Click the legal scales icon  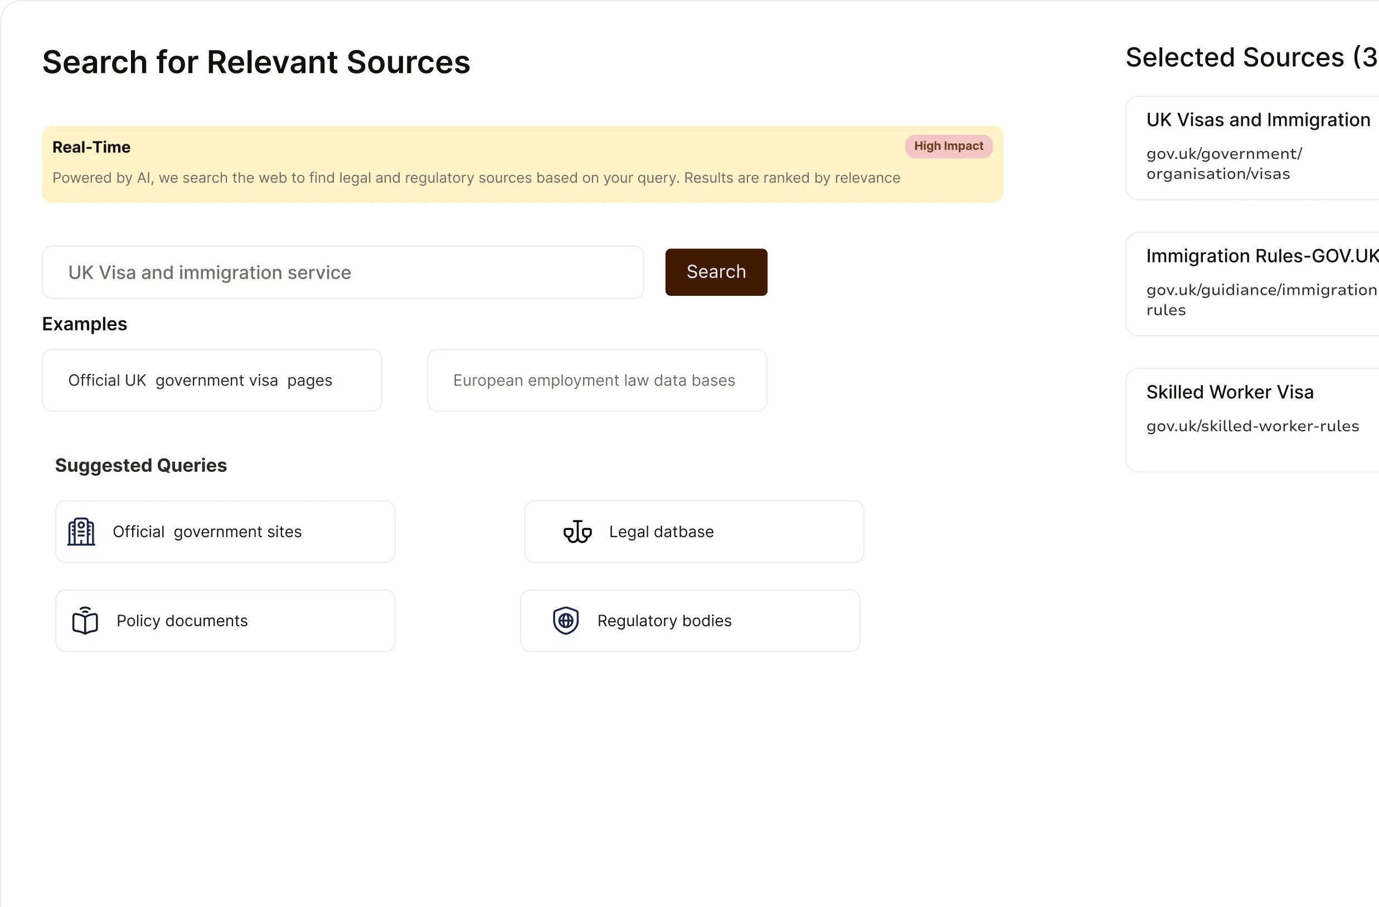(577, 531)
